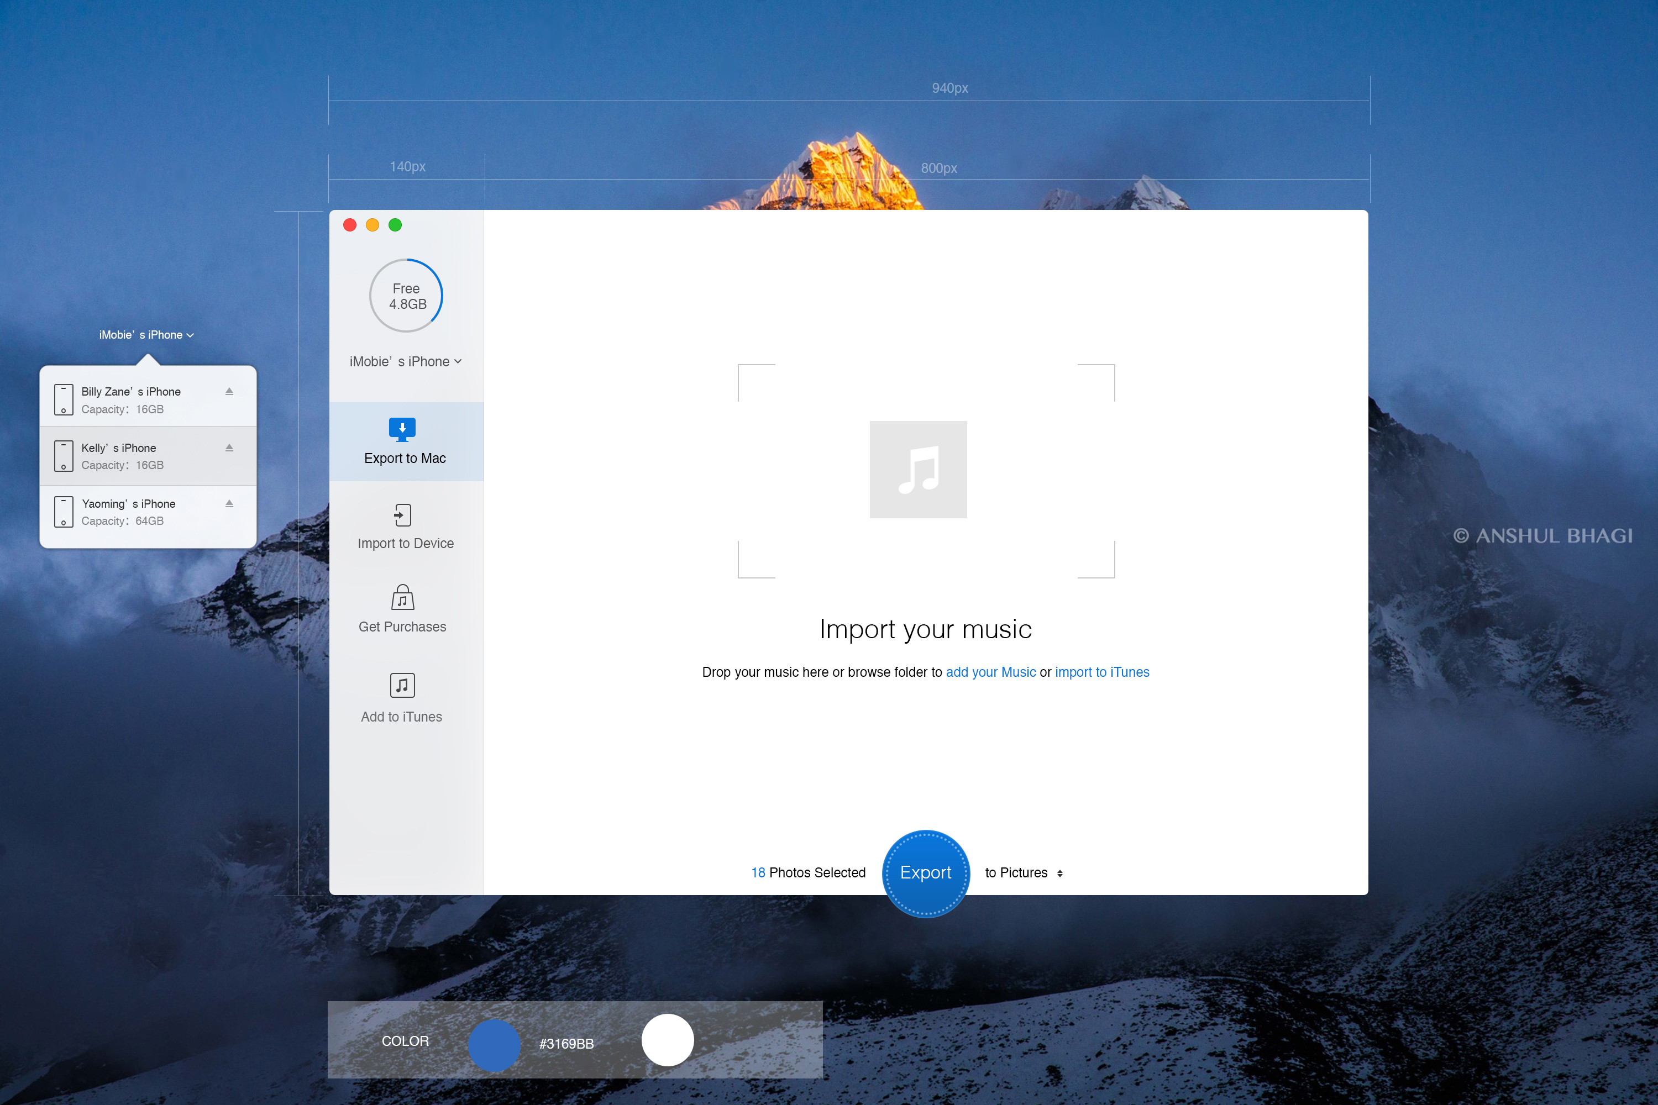The image size is (1658, 1105).
Task: Click the Add to iTunes music icon
Action: pyautogui.click(x=402, y=685)
